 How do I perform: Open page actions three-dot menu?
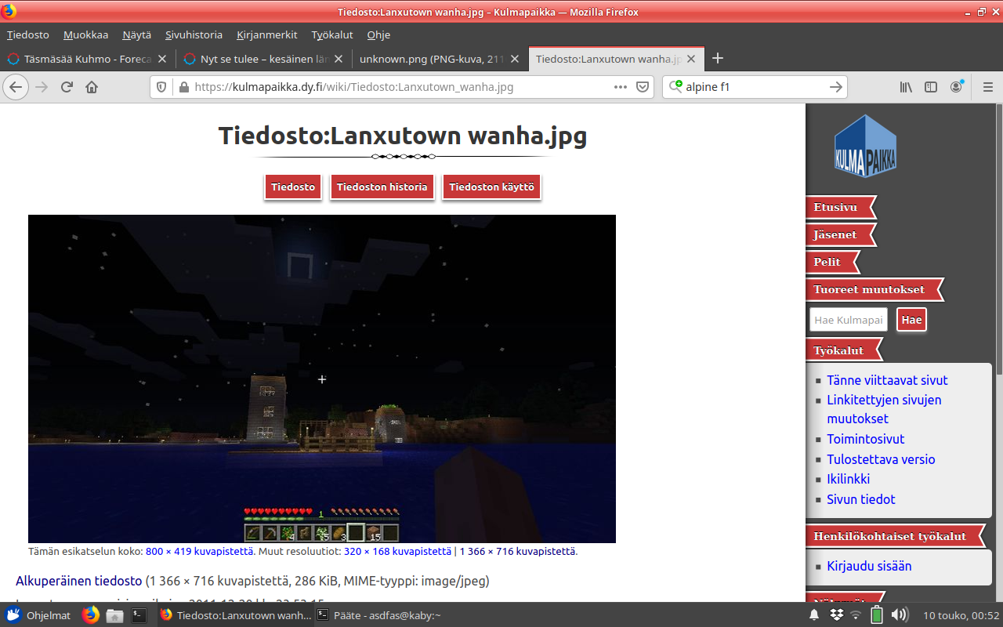pos(621,87)
